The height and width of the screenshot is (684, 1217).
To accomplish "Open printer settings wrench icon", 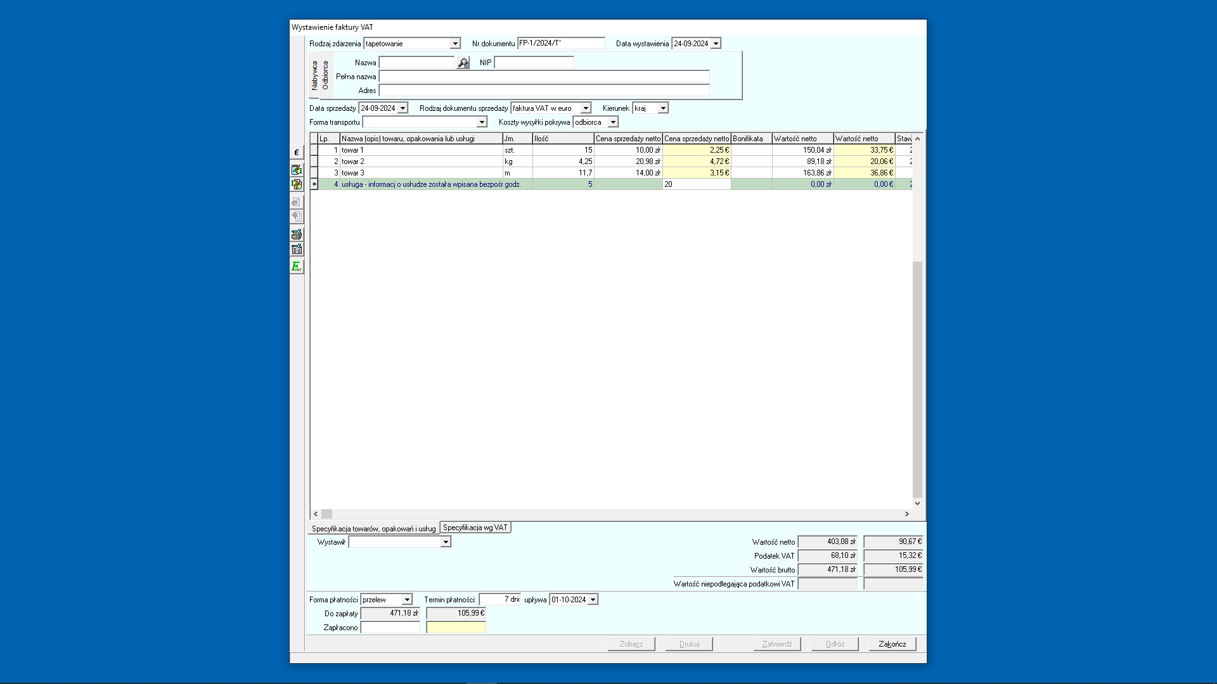I will coord(297,234).
